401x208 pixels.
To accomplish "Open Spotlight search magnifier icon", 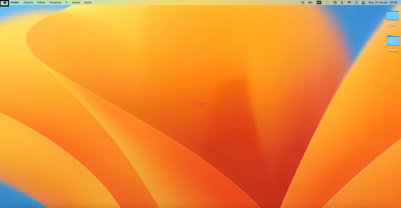I will tap(356, 3).
